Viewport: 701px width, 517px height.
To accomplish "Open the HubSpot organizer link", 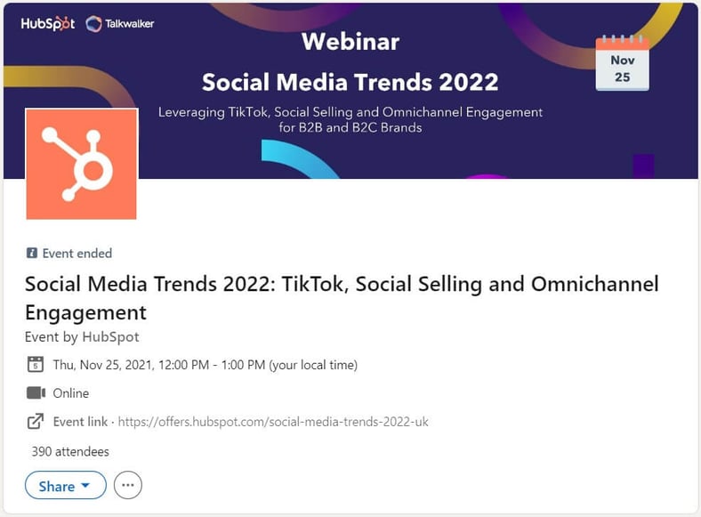I will coord(111,336).
